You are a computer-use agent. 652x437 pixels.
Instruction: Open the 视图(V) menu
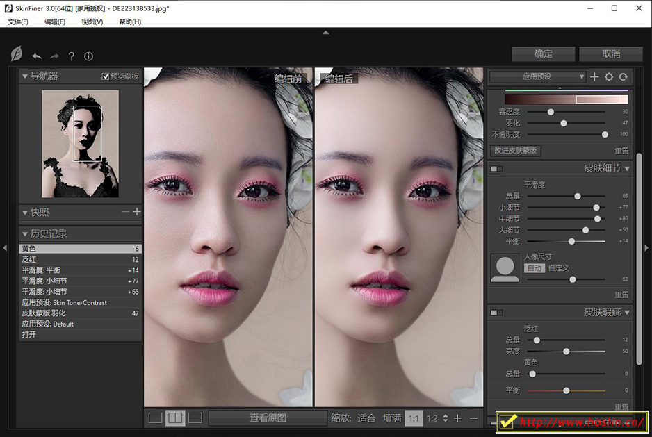coord(92,22)
